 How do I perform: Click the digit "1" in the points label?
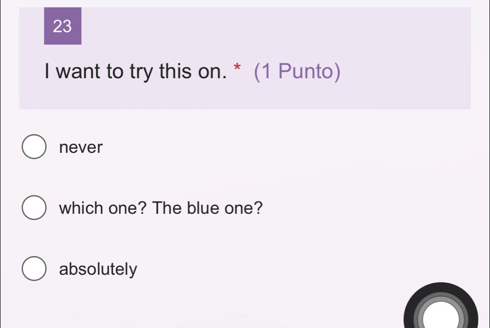point(267,72)
